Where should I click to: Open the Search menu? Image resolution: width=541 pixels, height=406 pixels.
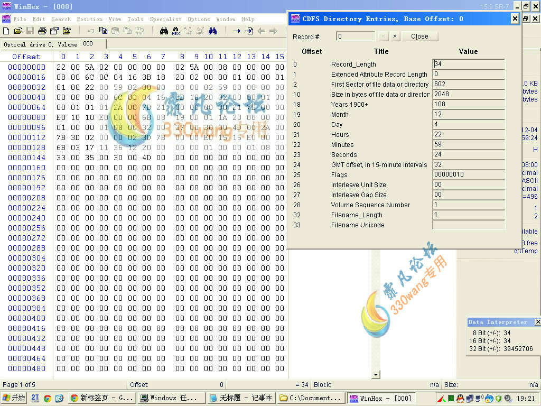point(61,19)
